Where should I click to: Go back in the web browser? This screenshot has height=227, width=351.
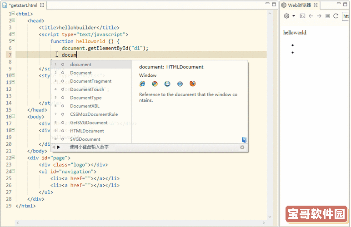(311, 16)
